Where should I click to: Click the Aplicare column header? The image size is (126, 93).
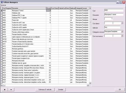tap(73, 8)
